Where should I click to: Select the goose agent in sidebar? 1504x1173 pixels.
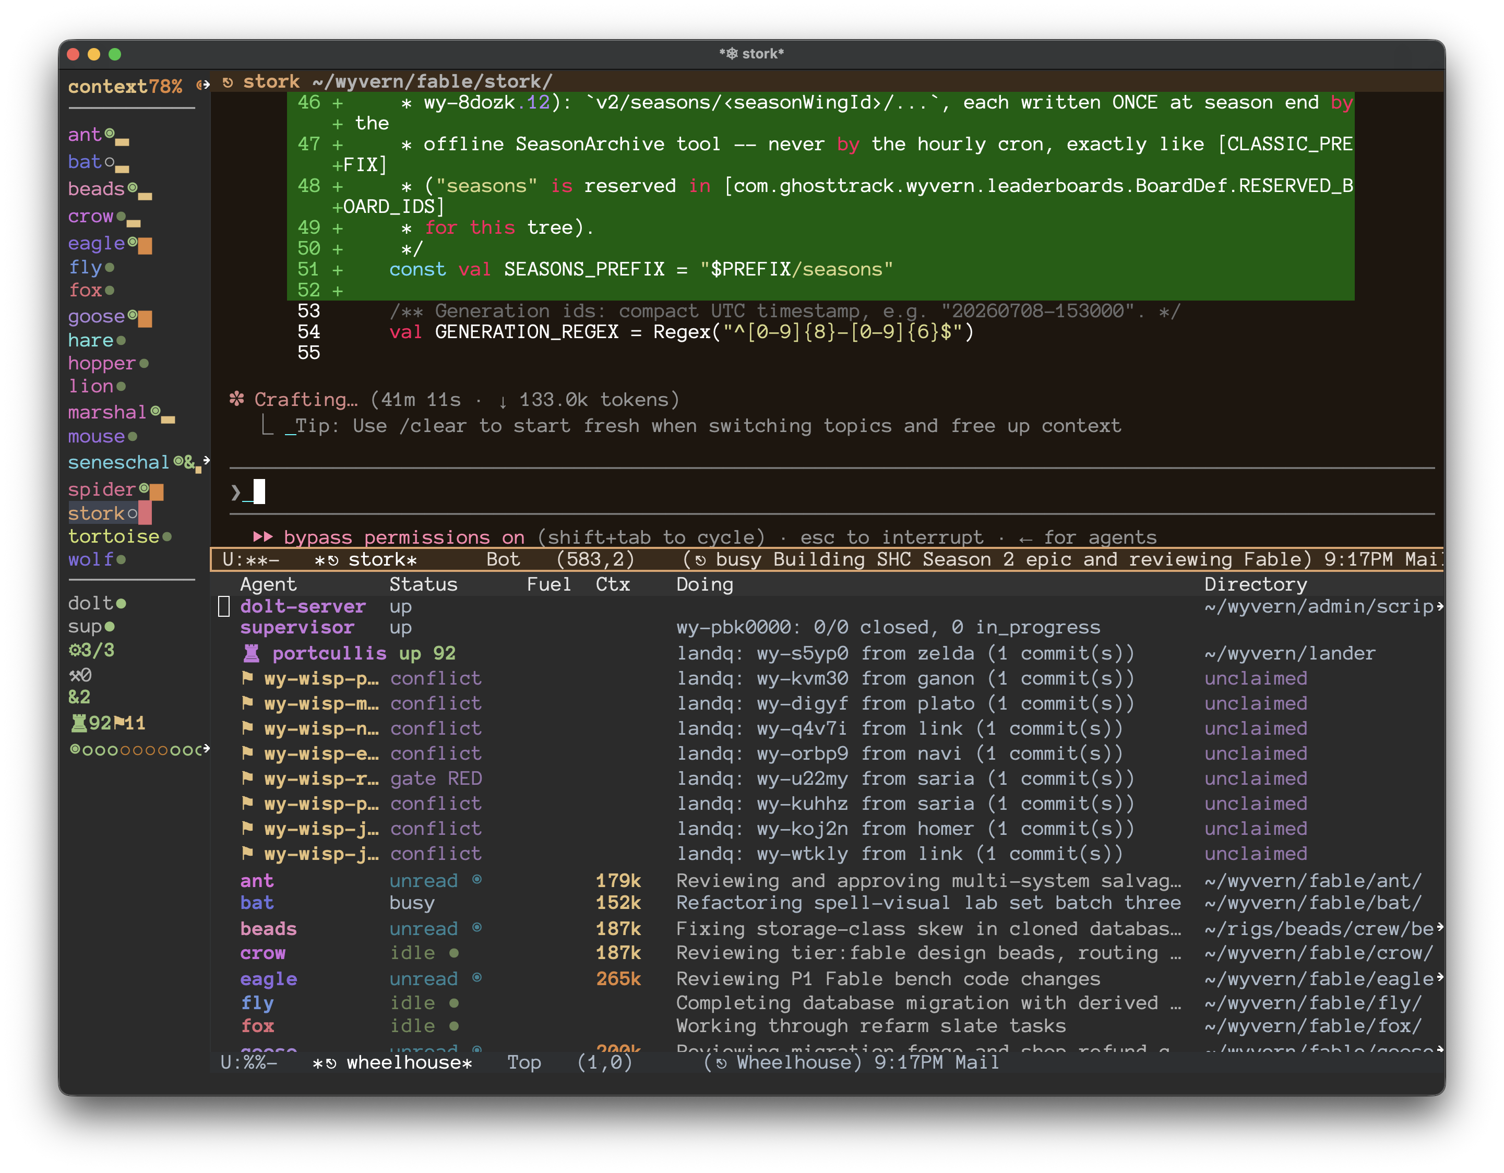click(96, 317)
